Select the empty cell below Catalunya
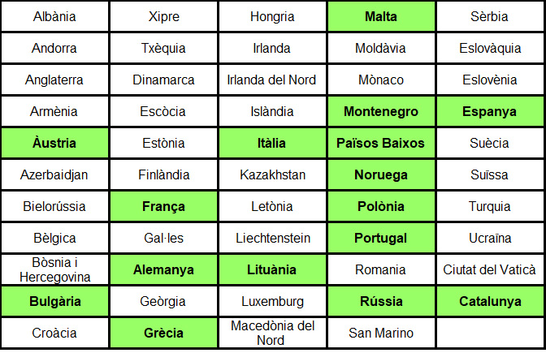Screen dimensions: 546x353 coord(490,333)
